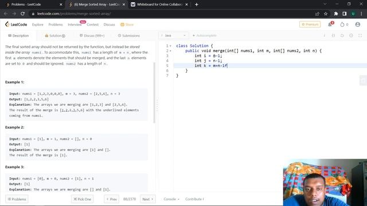367x206 pixels.
Task: Click the streak flame icon
Action: 342,24
